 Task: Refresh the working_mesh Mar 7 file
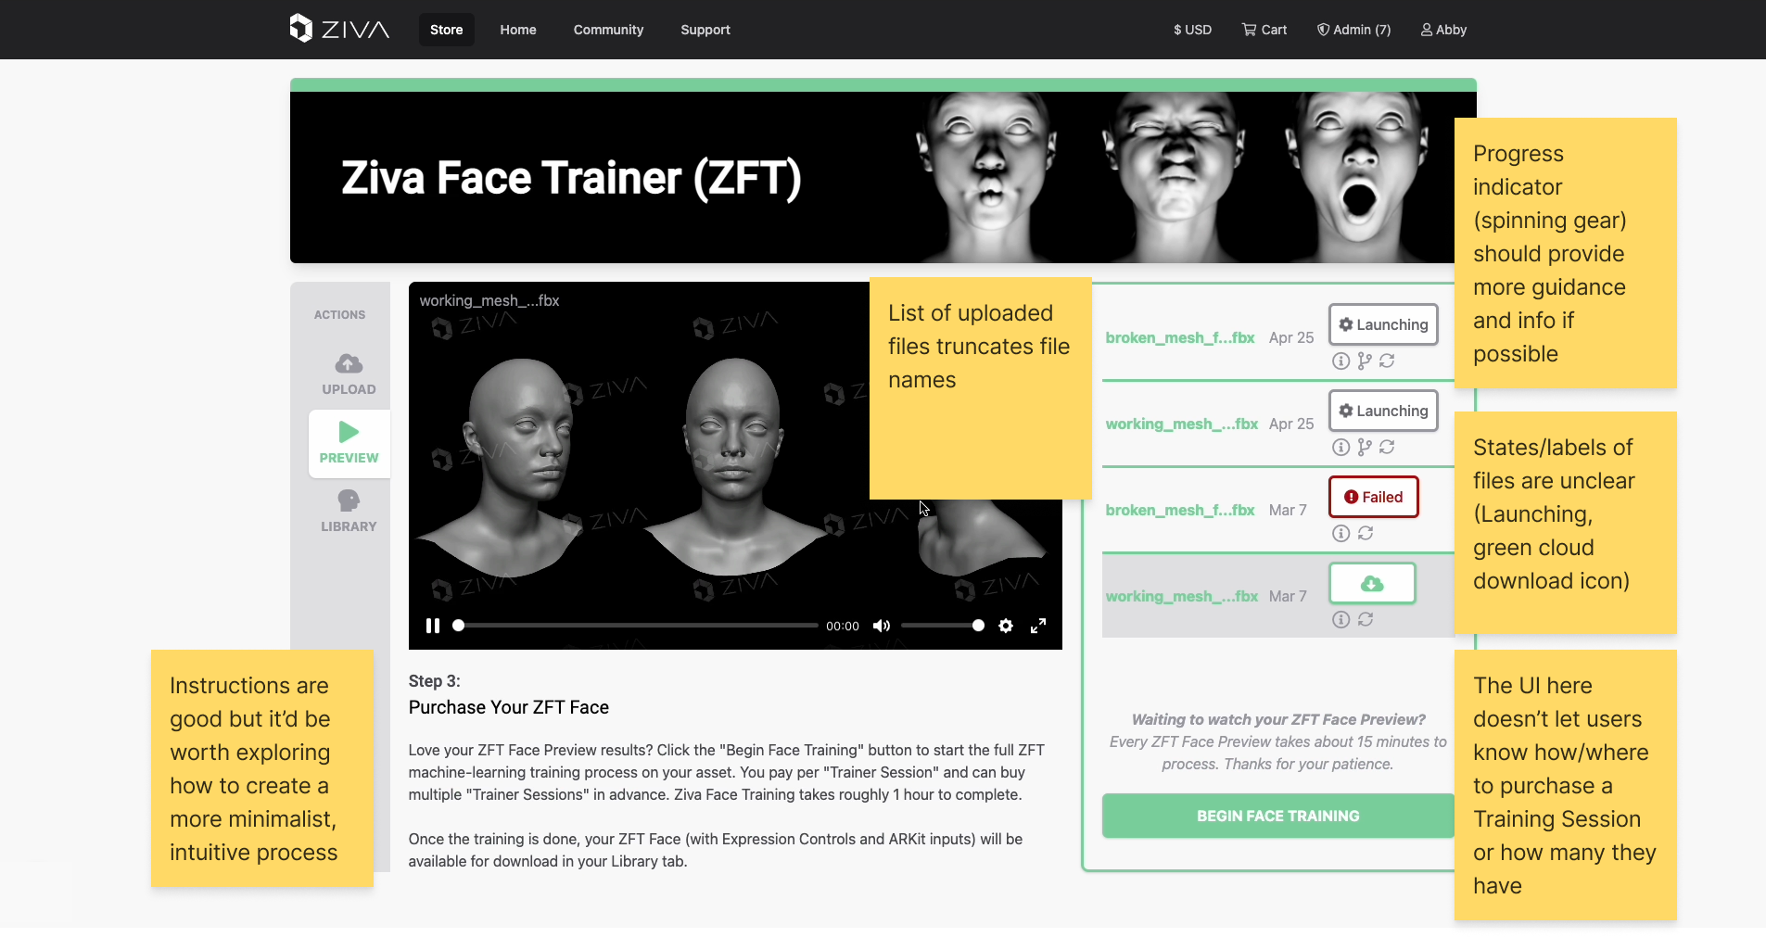(x=1366, y=620)
